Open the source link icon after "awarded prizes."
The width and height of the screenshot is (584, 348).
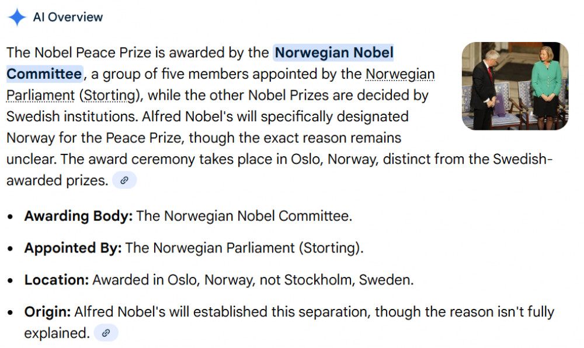tap(124, 181)
